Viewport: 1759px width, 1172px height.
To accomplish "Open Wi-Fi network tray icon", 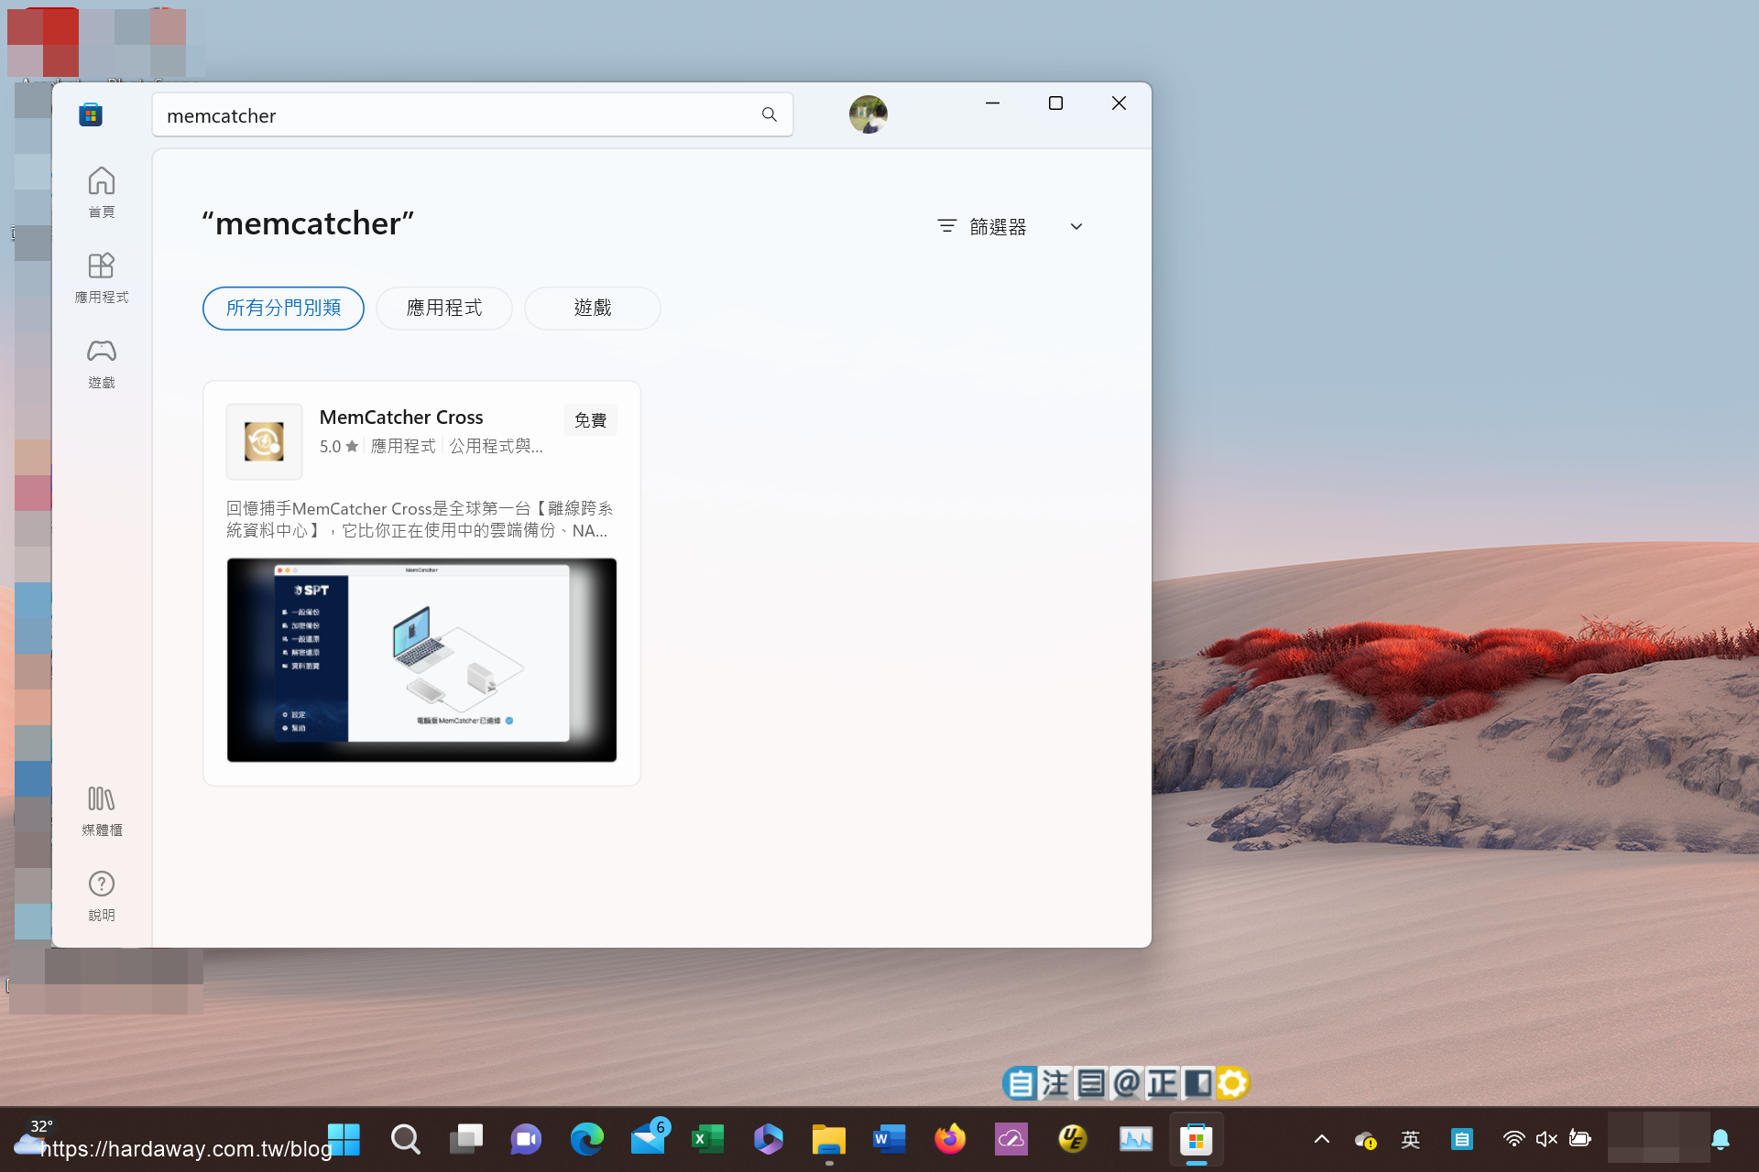I will [1513, 1139].
